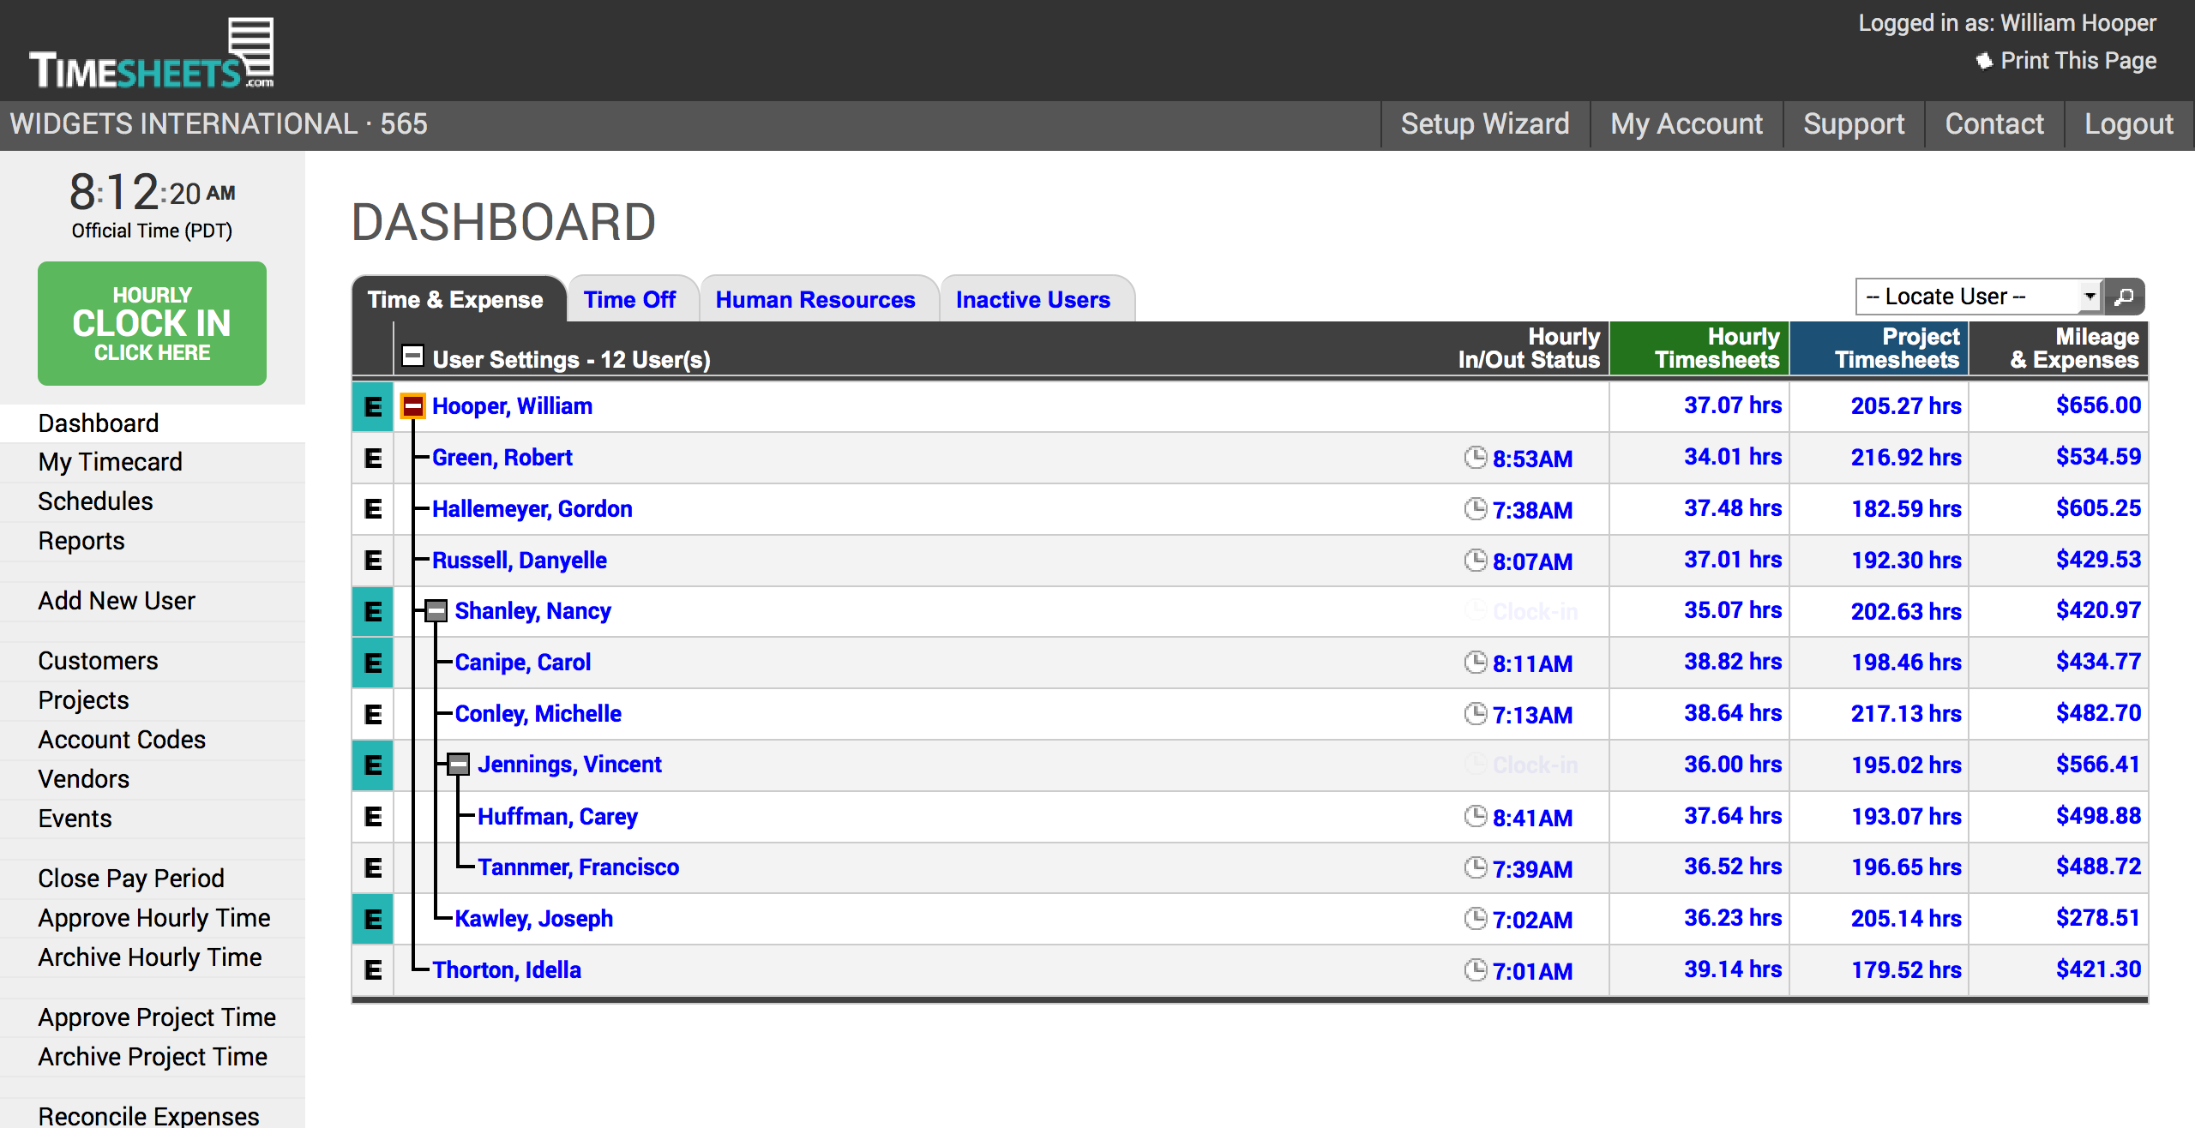The height and width of the screenshot is (1128, 2195).
Task: Open Kawley, Joseph's $278.51 expenses amount
Action: pyautogui.click(x=2097, y=918)
